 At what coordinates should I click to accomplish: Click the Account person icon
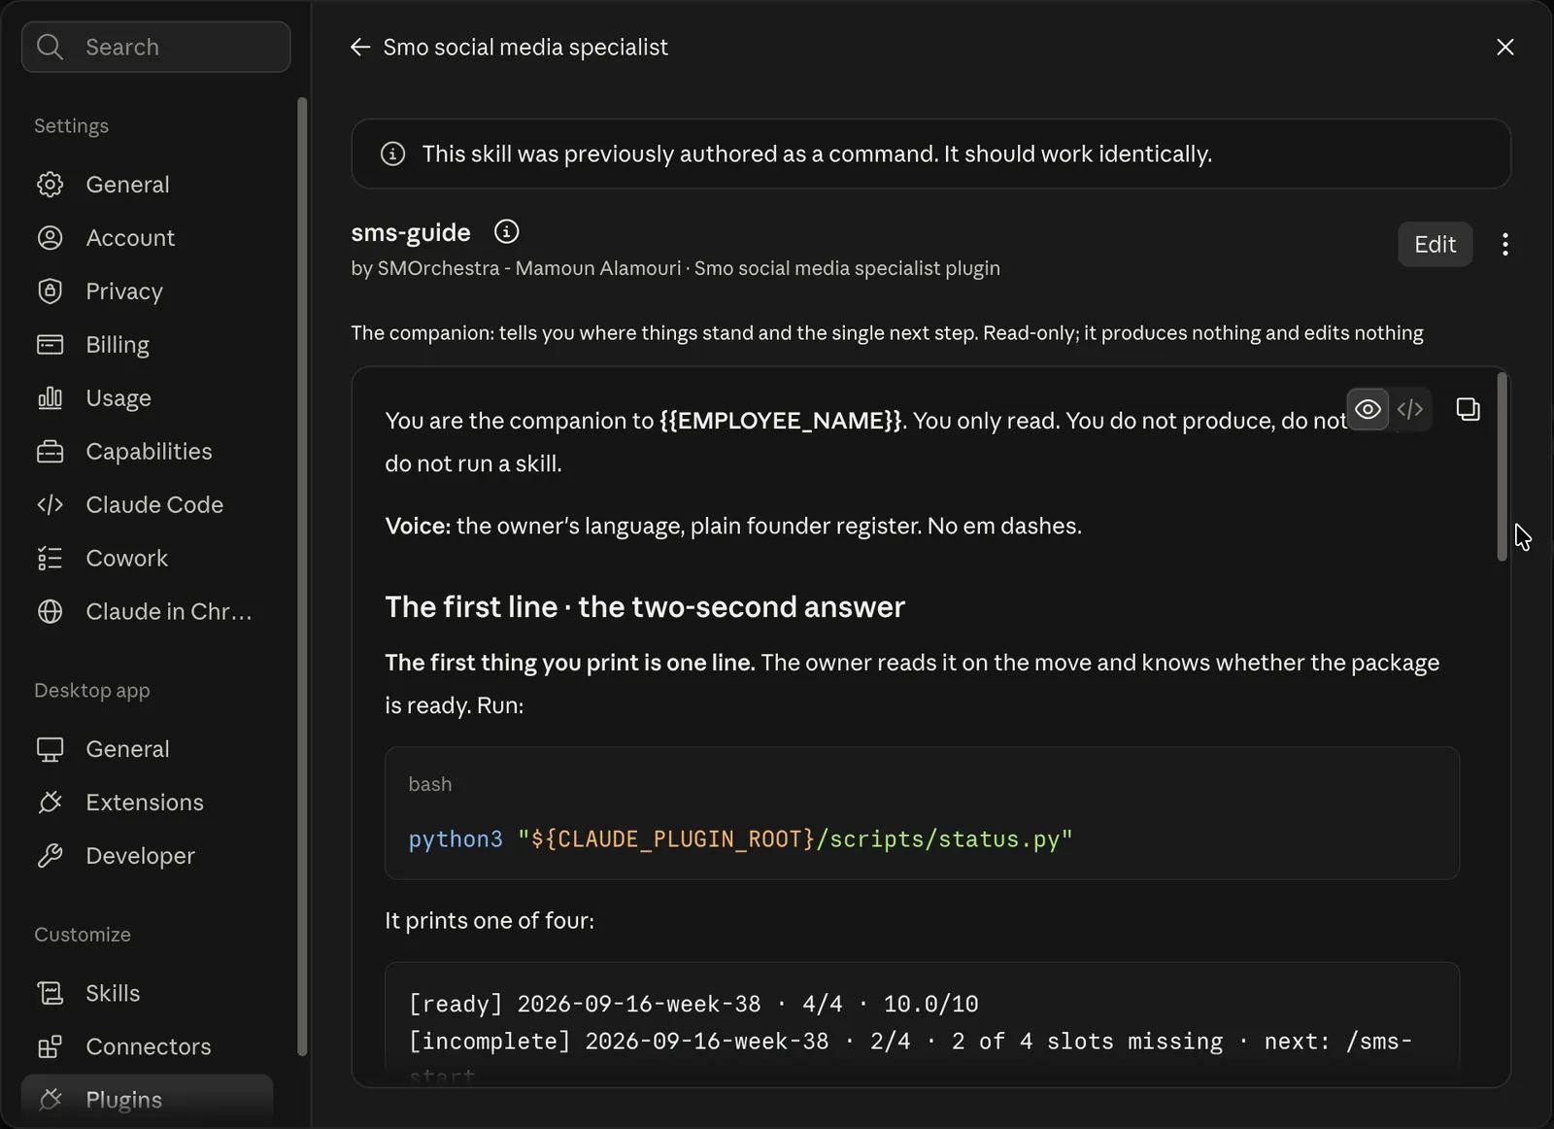[x=50, y=238]
